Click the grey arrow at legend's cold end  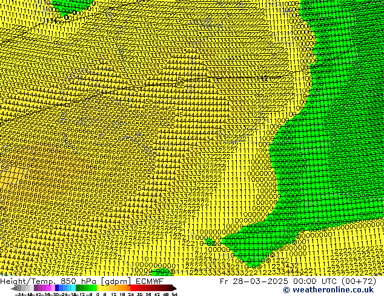pyautogui.click(x=14, y=288)
